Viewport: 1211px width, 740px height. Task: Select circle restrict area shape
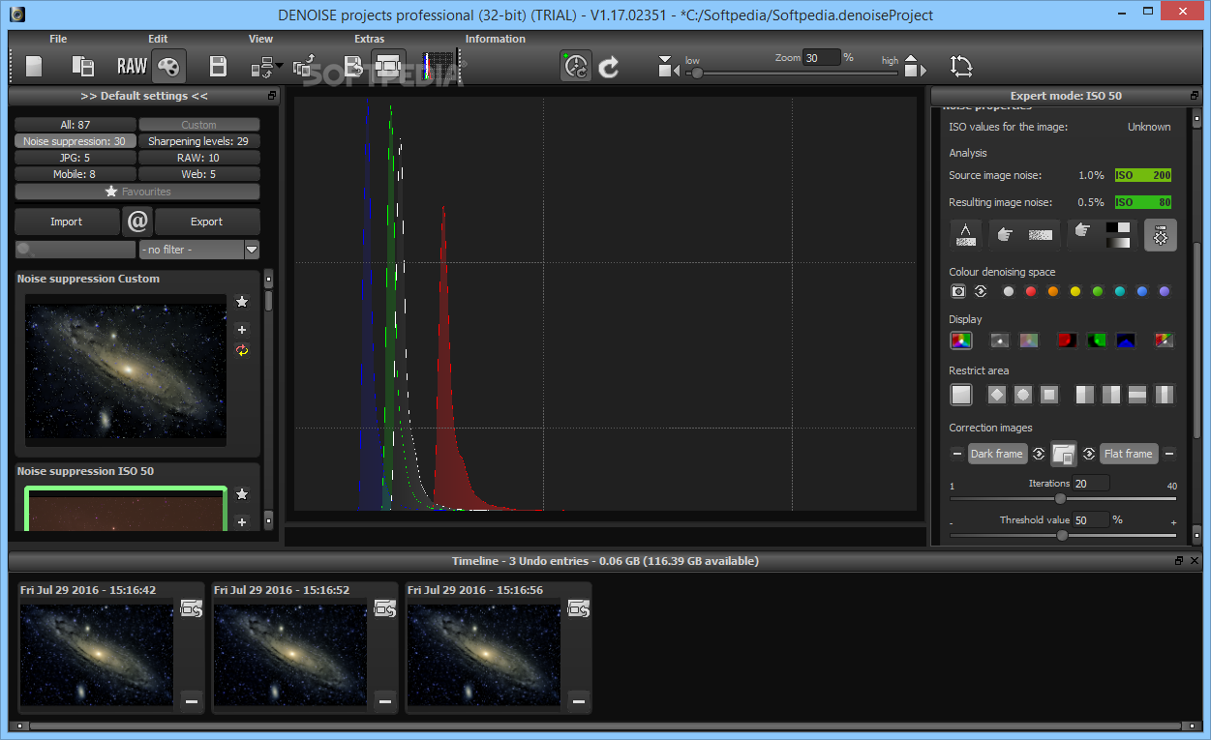tap(1023, 395)
